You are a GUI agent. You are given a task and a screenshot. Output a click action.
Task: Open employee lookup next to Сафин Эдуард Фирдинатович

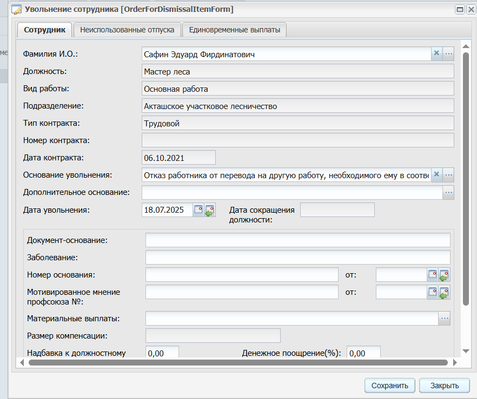(448, 54)
